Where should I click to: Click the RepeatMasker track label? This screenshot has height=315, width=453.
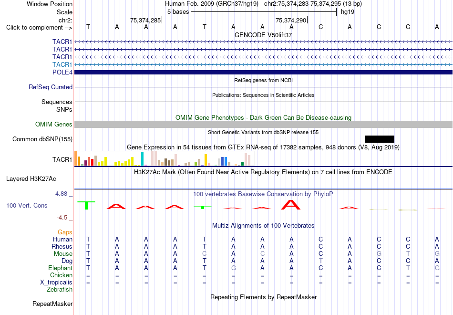52,304
